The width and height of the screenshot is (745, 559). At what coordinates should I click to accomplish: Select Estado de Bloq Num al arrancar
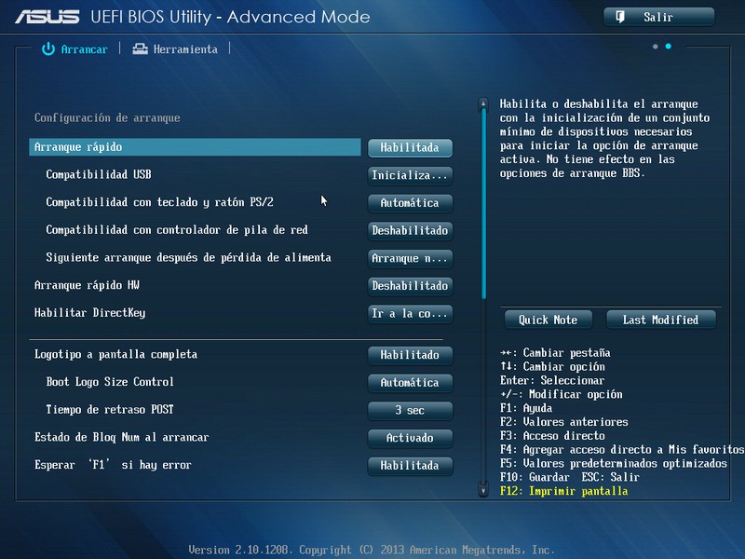121,437
